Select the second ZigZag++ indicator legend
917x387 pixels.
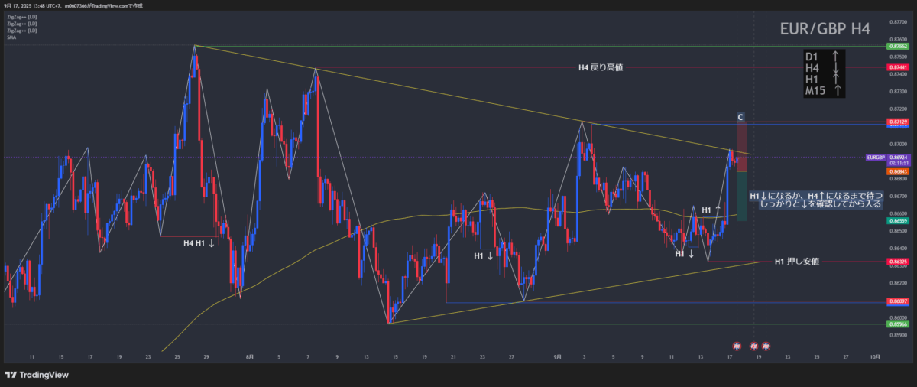click(21, 24)
